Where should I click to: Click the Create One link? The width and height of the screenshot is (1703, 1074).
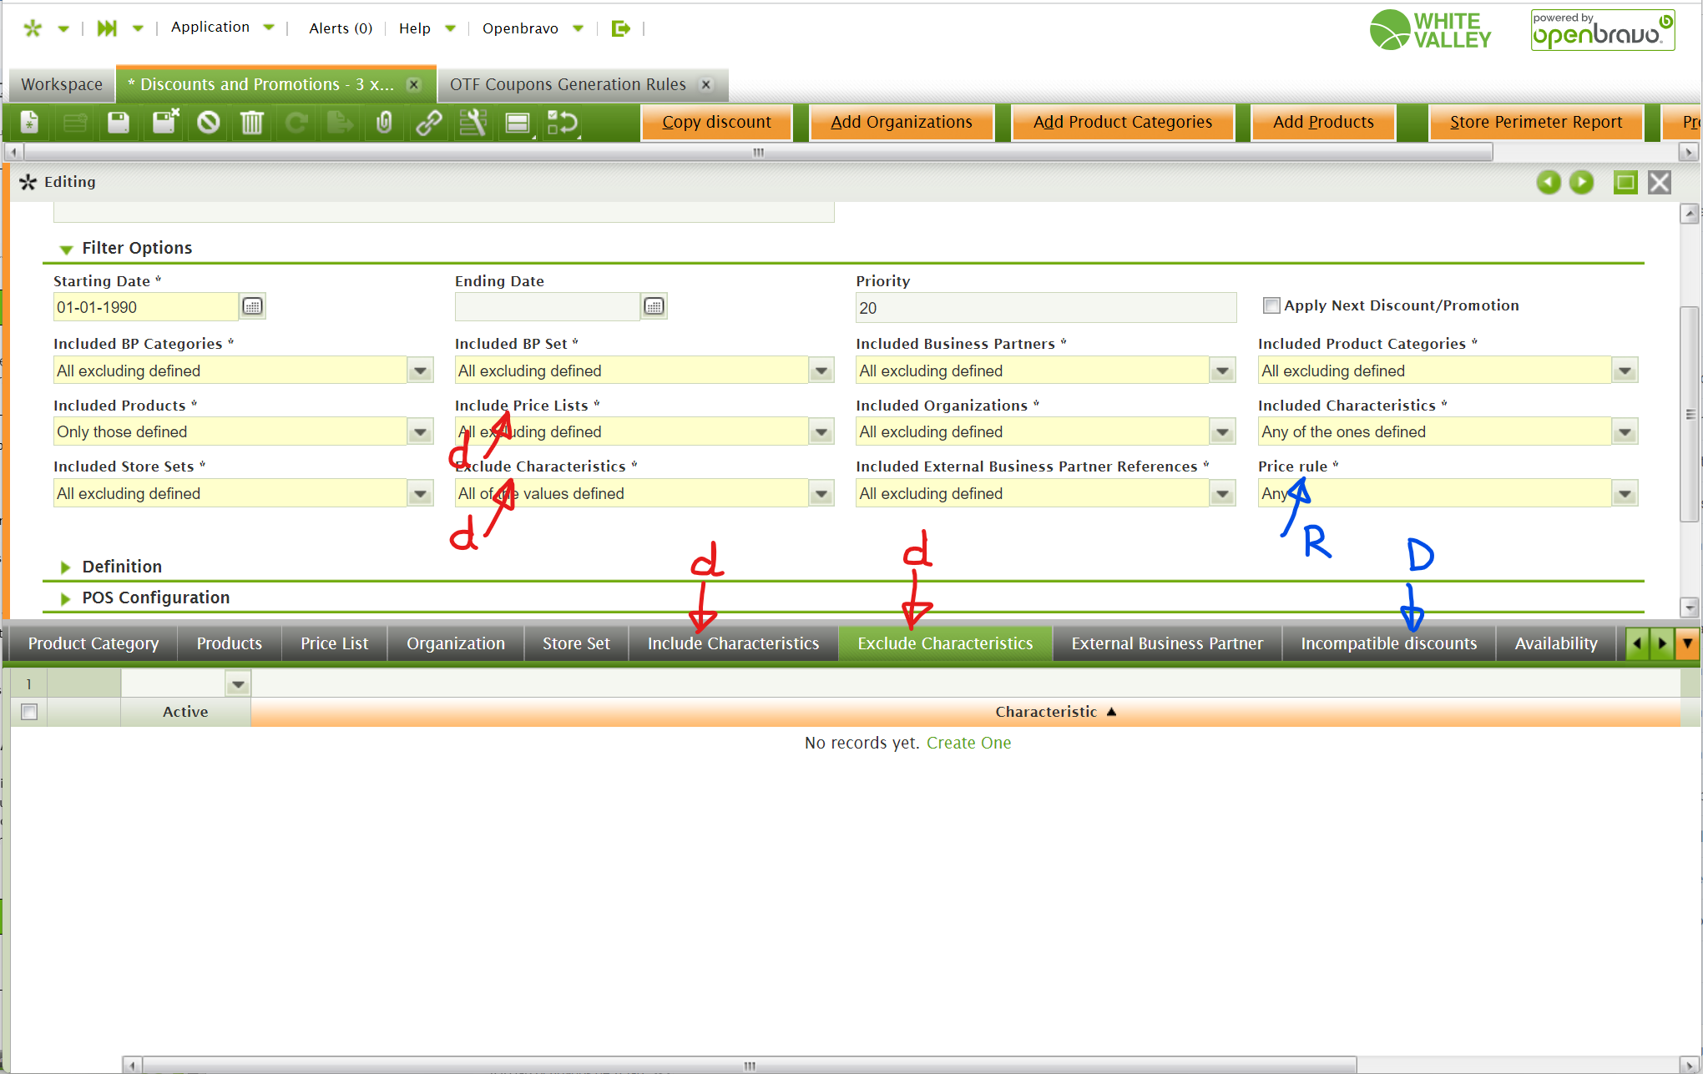pyautogui.click(x=968, y=743)
